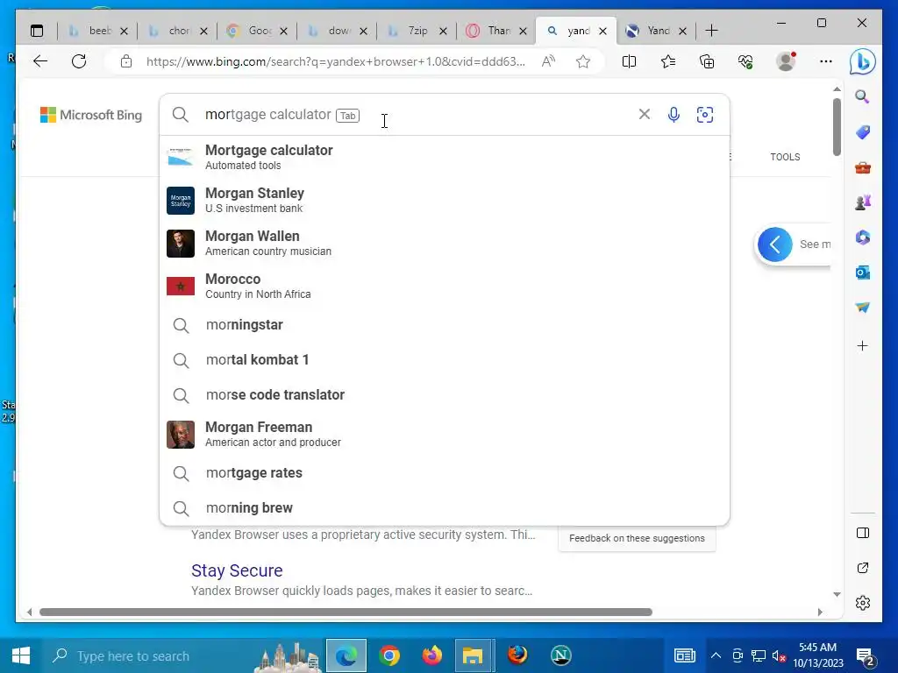Open link in new window icon in sidebar
Viewport: 898px width, 673px height.
863,568
